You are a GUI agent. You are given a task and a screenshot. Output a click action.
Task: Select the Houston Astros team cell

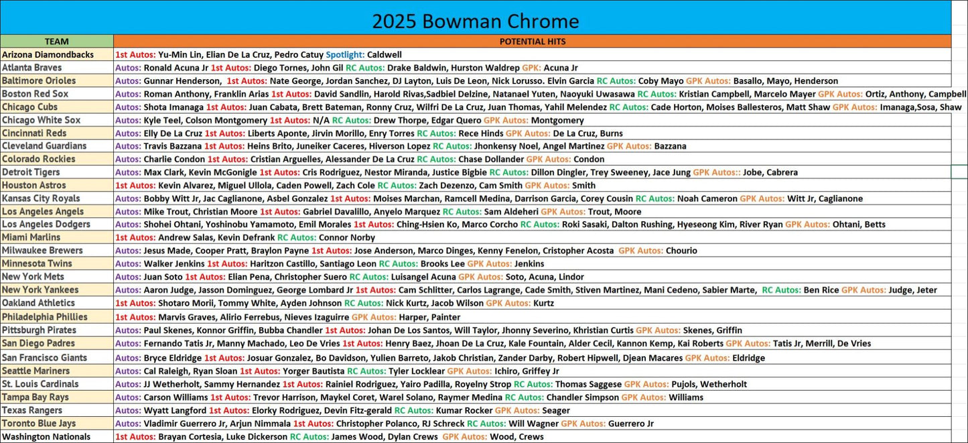click(57, 185)
